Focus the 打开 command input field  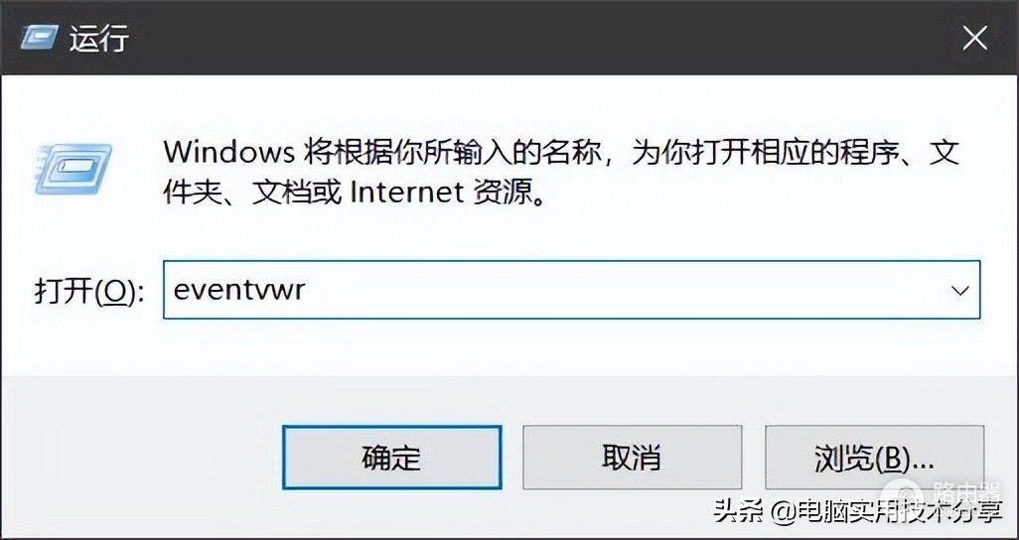(571, 290)
